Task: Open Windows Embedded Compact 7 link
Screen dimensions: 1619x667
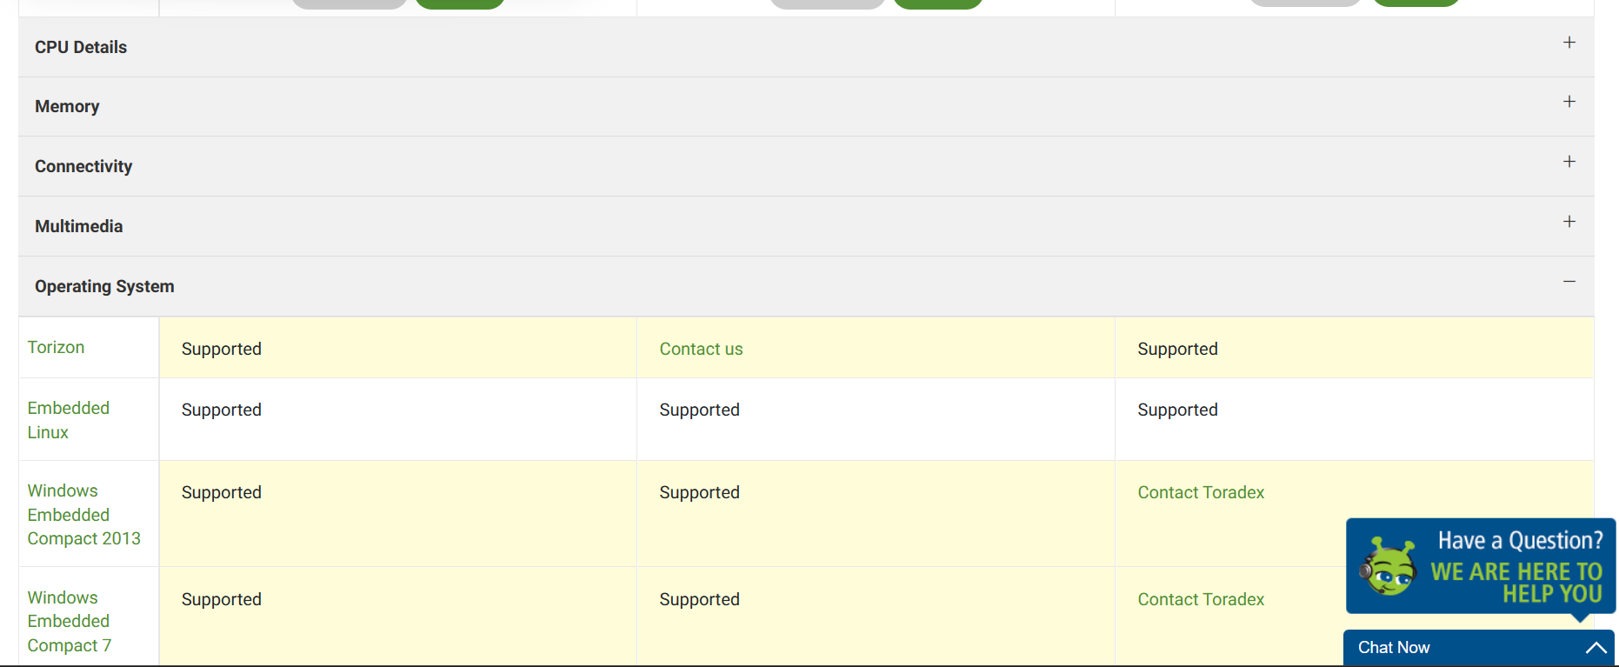Action: tap(70, 622)
